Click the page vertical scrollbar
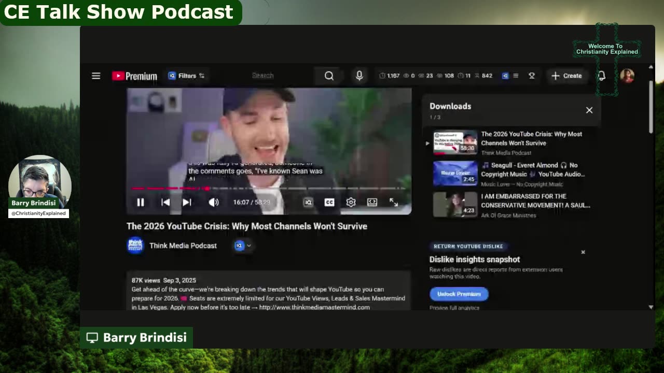This screenshot has height=373, width=664. 651,106
